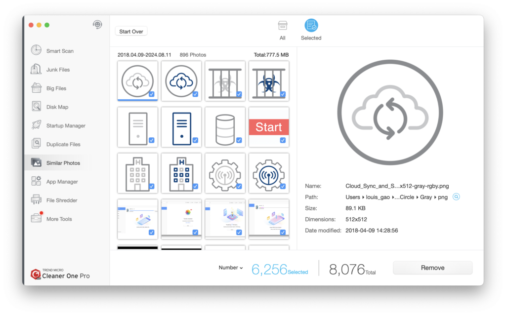Image resolution: width=506 pixels, height=315 pixels.
Task: Click the reveal-in-Finder magnifier next to Path
Action: pyautogui.click(x=456, y=197)
